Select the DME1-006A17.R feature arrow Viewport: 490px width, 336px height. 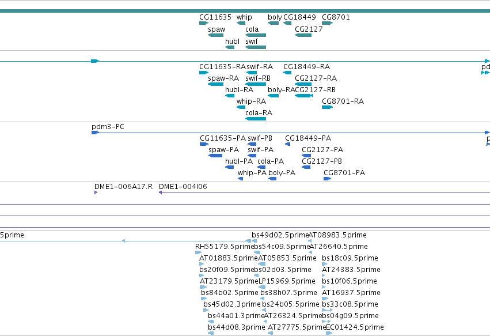pyautogui.click(x=96, y=192)
